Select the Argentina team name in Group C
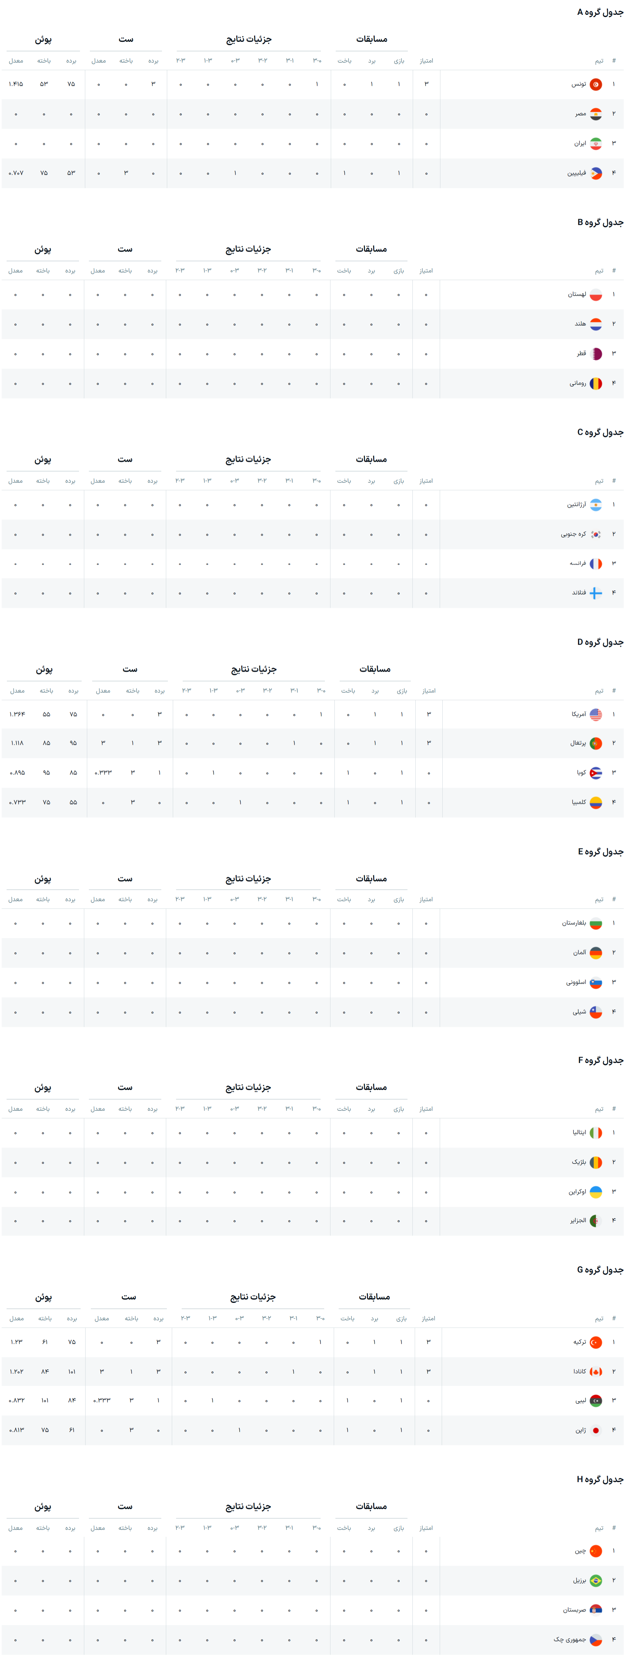 576,505
